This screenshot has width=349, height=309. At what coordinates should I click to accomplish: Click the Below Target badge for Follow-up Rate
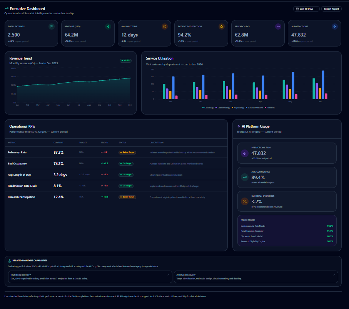click(127, 153)
